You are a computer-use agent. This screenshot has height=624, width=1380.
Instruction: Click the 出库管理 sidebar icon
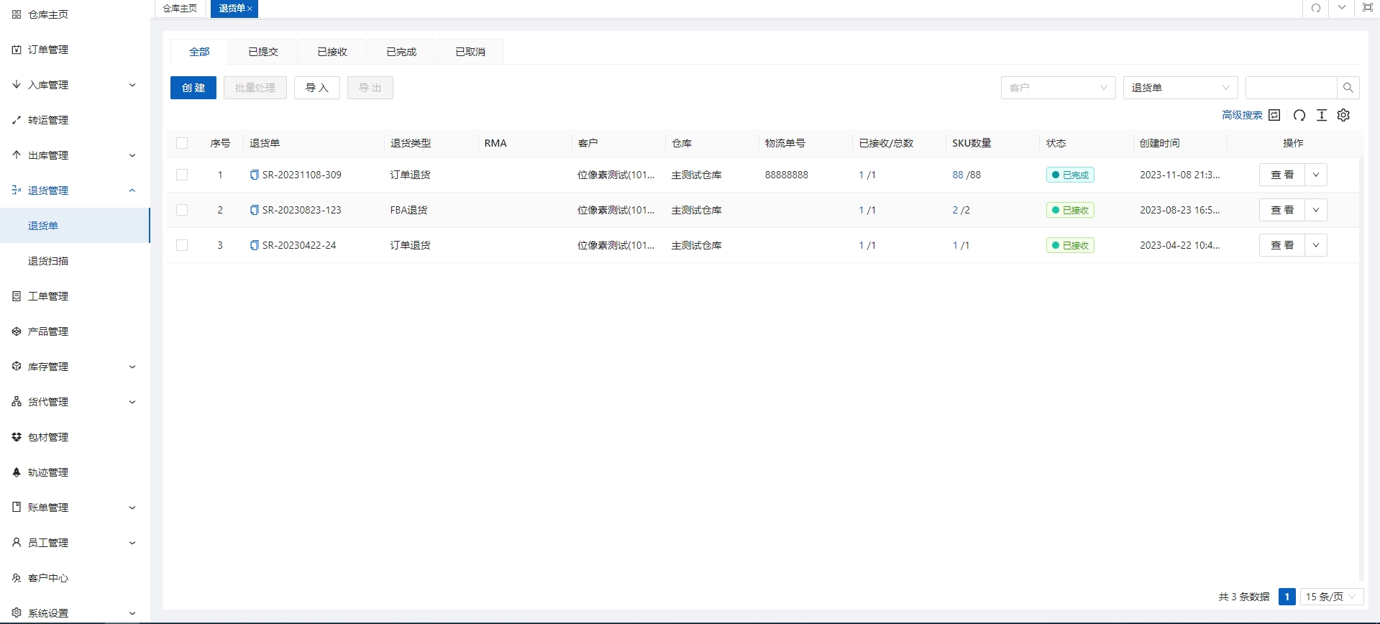(17, 155)
